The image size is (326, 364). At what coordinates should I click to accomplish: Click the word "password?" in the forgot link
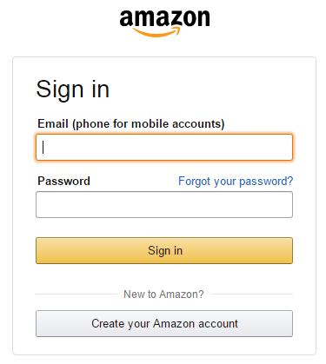click(266, 182)
